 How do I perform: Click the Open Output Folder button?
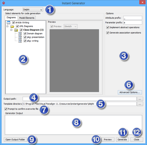[x=15, y=139]
